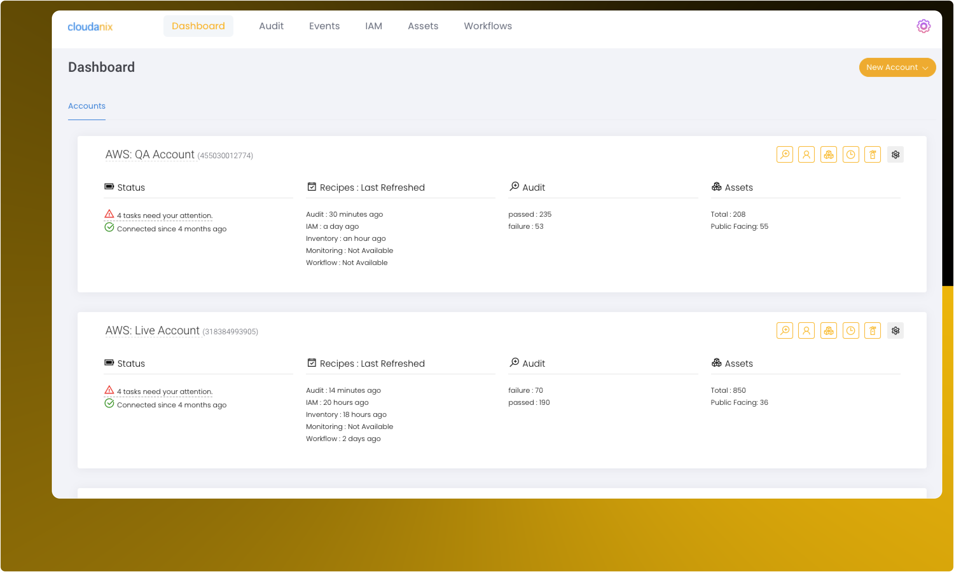Select the IAM user icon on QA Account

807,154
